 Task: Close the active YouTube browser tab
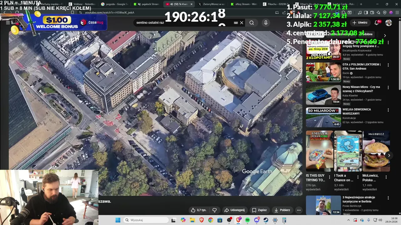pyautogui.click(x=191, y=4)
